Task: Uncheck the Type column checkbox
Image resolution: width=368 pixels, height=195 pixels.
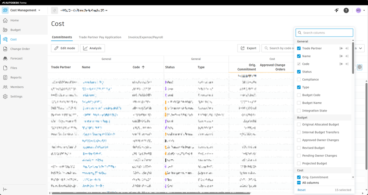Action: pyautogui.click(x=299, y=87)
